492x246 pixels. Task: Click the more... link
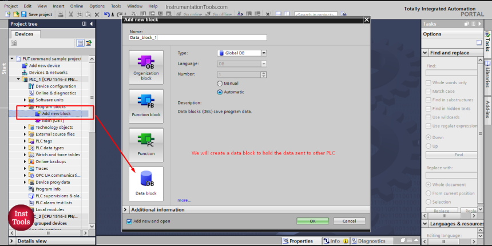[x=184, y=200]
